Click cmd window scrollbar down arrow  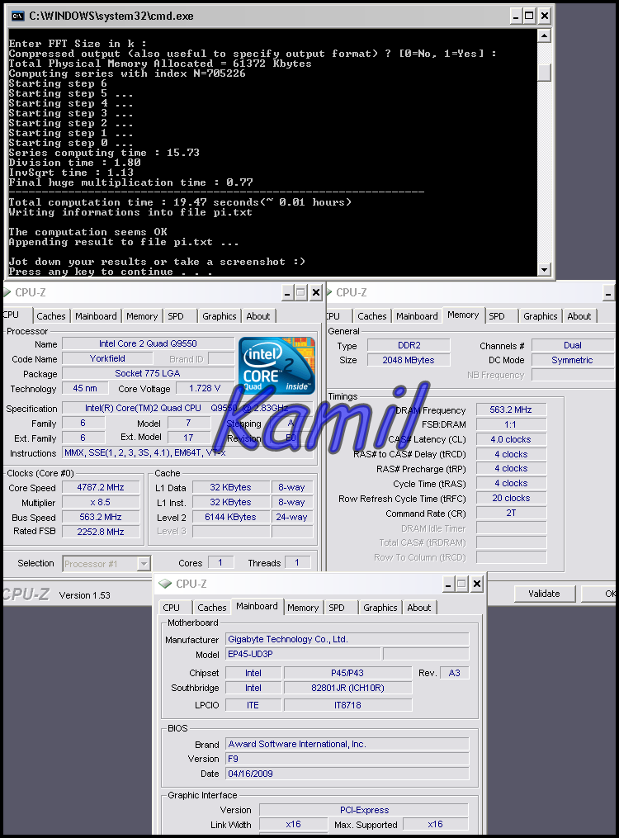click(544, 269)
